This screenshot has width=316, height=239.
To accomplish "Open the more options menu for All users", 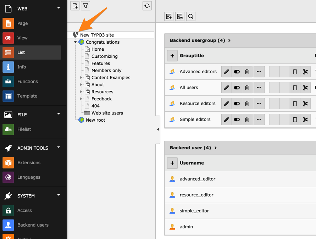I will tap(259, 88).
